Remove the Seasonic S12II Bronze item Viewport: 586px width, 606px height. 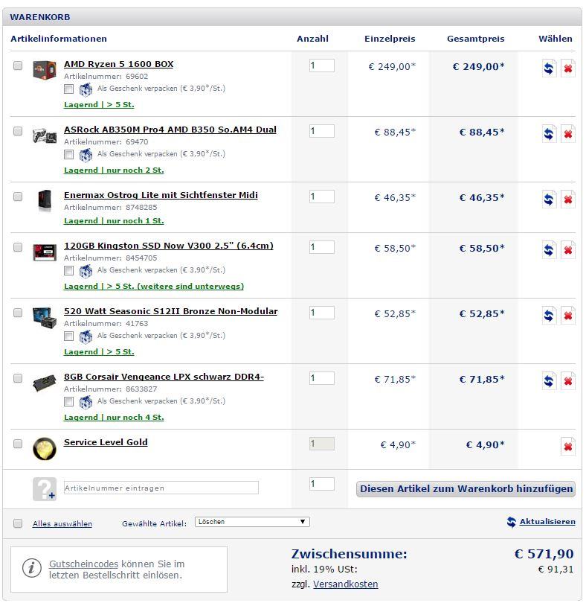point(568,316)
